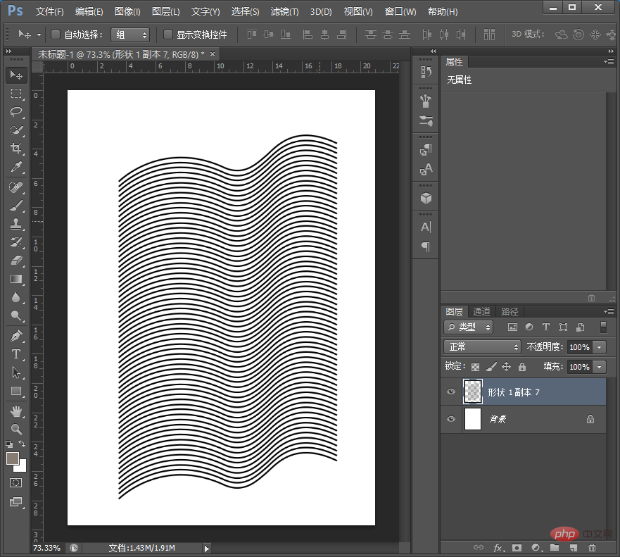Select the Zoom tool
Image resolution: width=620 pixels, height=557 pixels.
16,430
